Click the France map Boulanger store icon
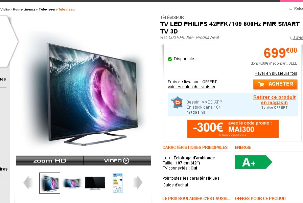Screen dimensions: 303x203 click(177, 102)
